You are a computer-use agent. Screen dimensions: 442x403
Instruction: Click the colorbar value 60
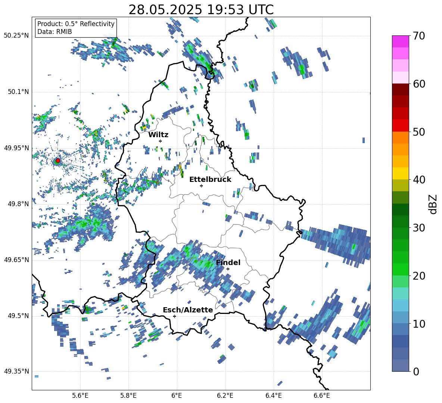[419, 84]
